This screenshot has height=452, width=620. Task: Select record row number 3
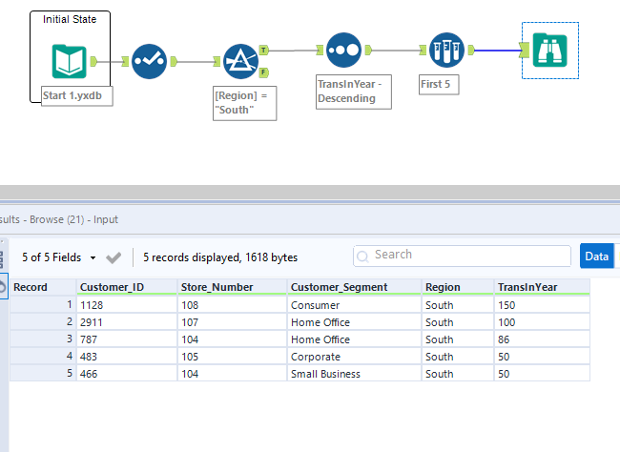click(43, 339)
